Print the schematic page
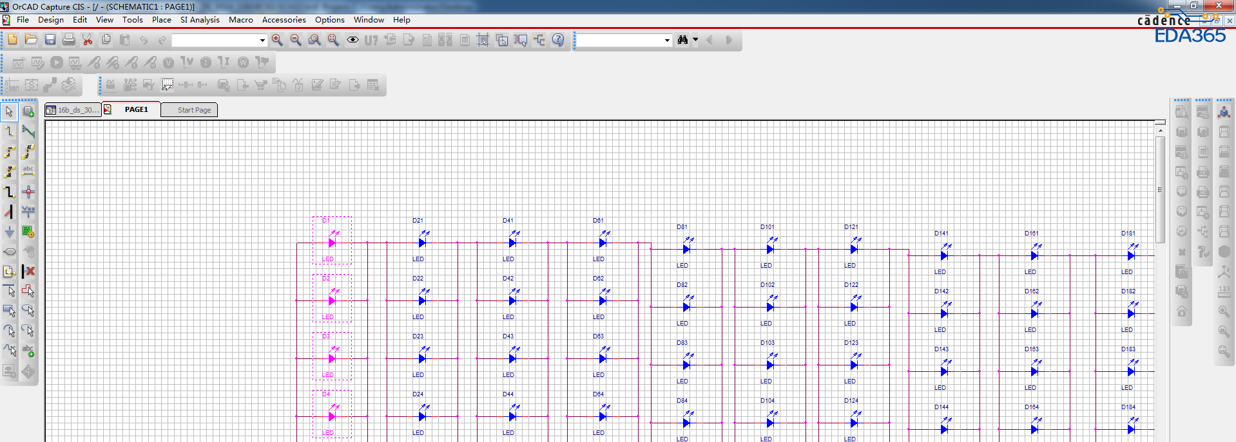 click(x=68, y=40)
